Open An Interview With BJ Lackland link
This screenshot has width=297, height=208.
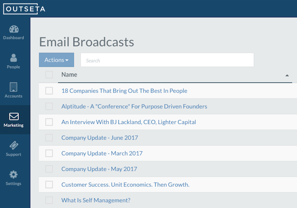pos(128,122)
